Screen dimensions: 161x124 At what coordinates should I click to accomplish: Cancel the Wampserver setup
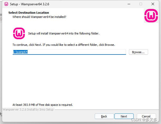pyautogui.click(x=146, y=116)
